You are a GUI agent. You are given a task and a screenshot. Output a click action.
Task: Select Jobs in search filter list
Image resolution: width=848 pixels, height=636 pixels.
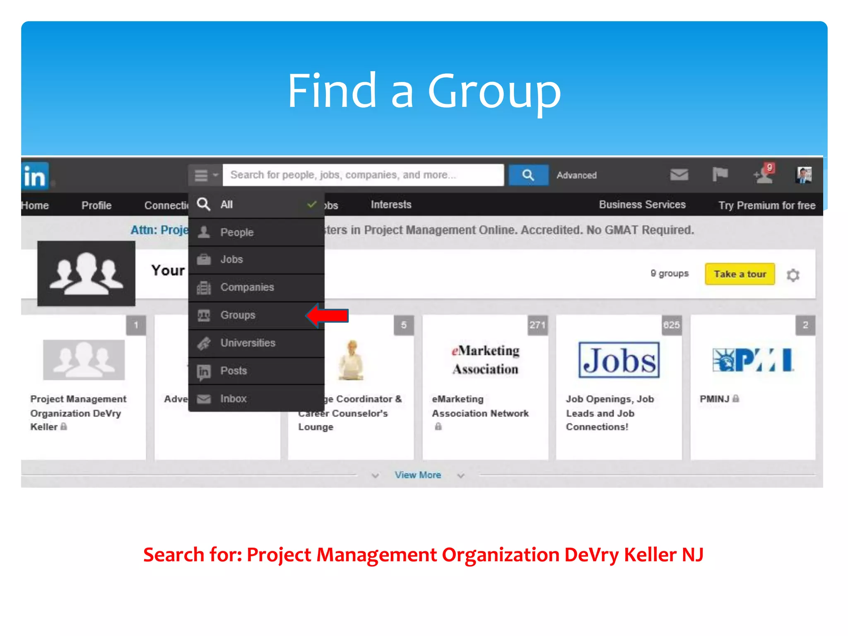(256, 260)
